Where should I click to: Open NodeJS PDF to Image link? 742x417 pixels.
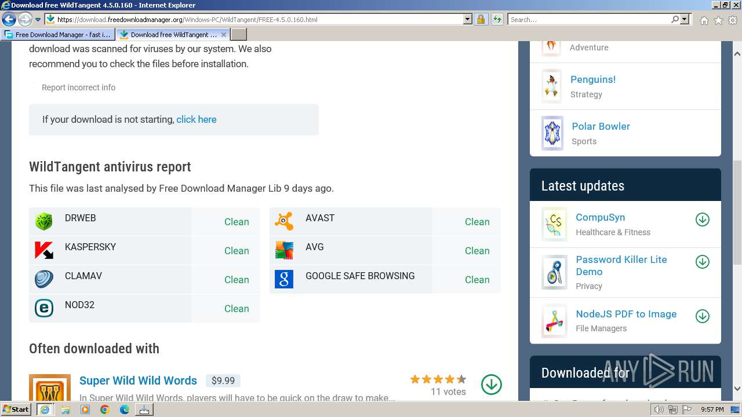[x=626, y=314]
